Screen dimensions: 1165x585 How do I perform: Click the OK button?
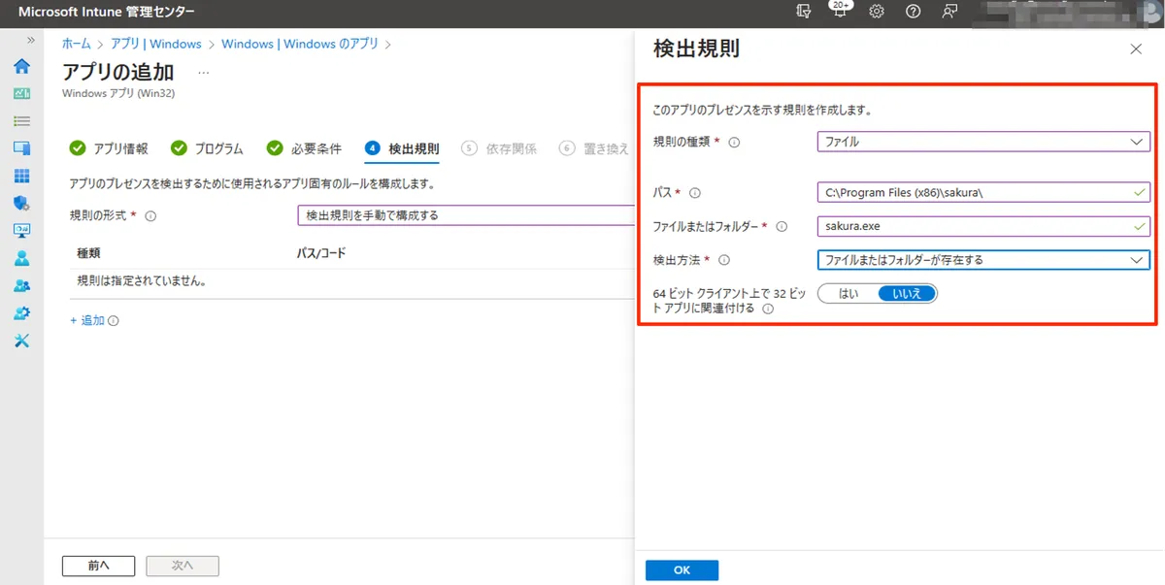point(682,570)
